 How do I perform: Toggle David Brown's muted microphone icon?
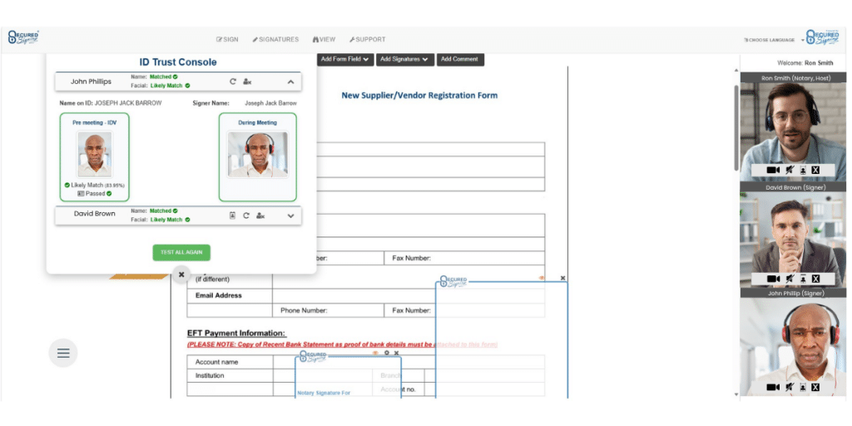point(790,279)
